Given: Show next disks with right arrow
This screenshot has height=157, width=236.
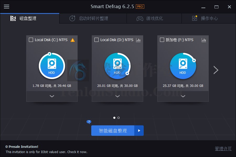Looking at the screenshot, I should point(216,70).
